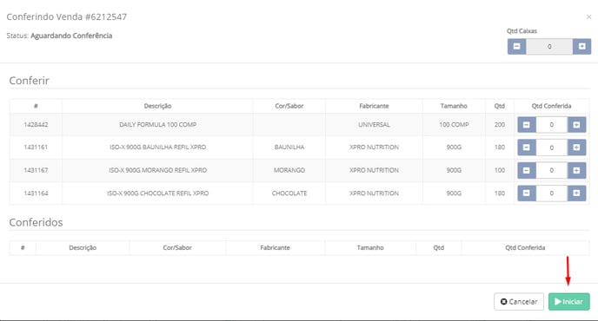Decrement ISO-X BAUNILHA checked quantity
The height and width of the screenshot is (321, 598).
[x=527, y=147]
